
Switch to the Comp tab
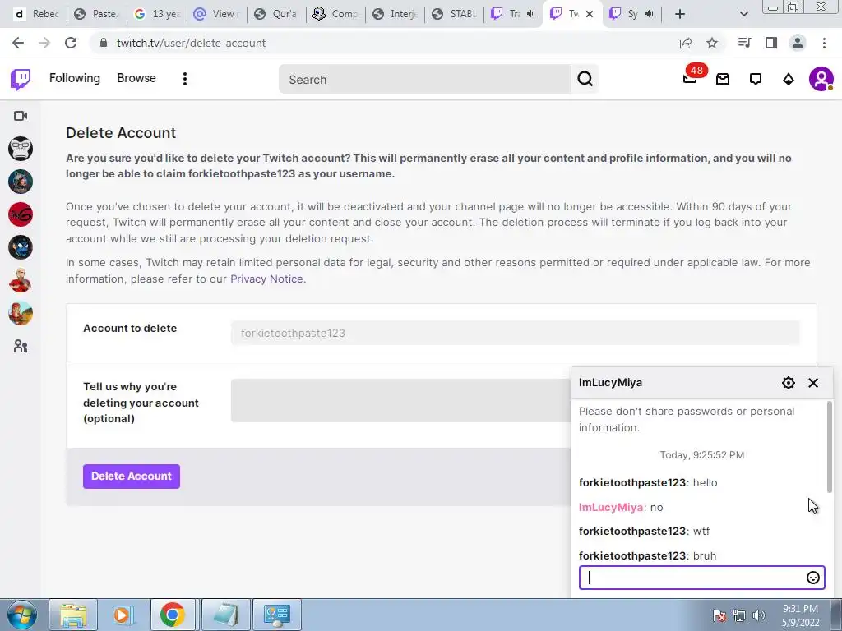336,14
